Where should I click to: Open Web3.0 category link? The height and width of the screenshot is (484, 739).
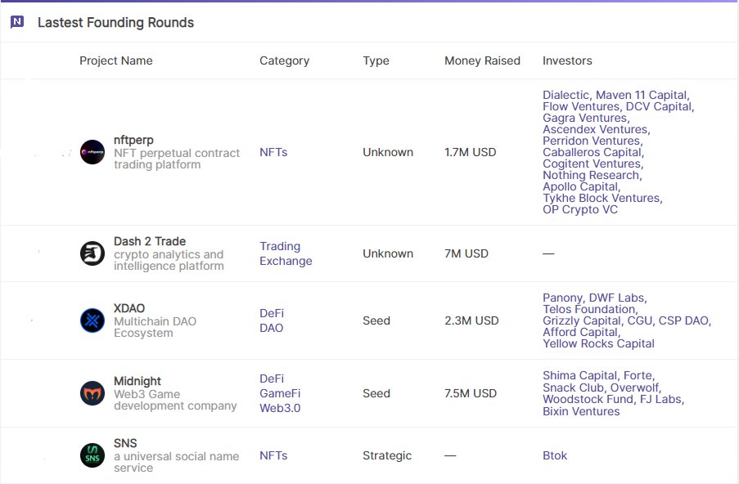280,408
